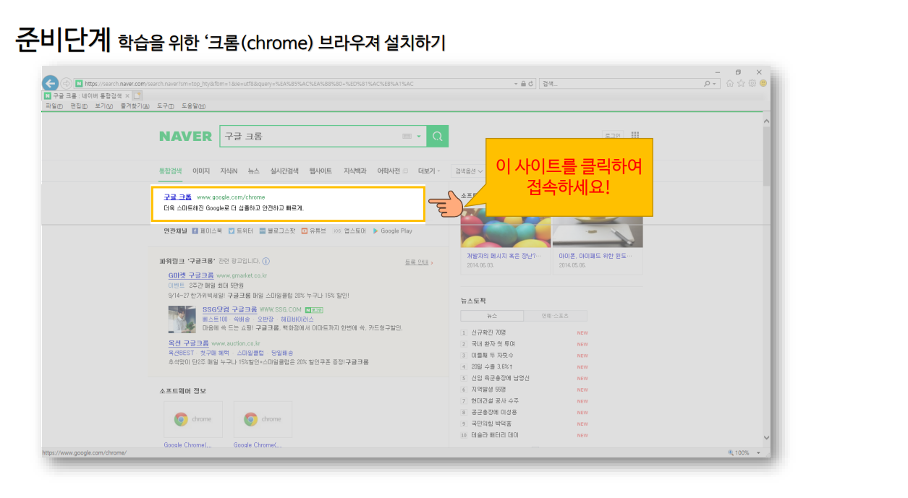The image size is (908, 498).
Task: Select the 뉴스 search tab
Action: (x=253, y=171)
